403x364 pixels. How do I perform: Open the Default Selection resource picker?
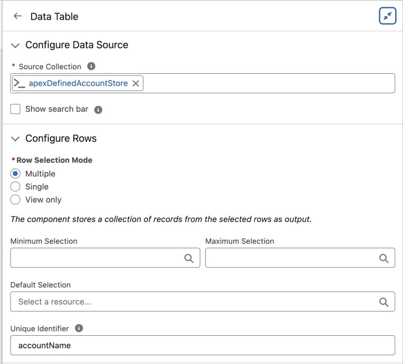click(194, 302)
